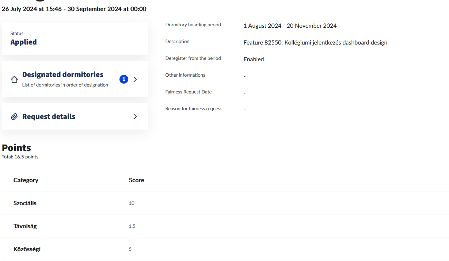This screenshot has width=449, height=261.
Task: Select the Szociális row in Points table
Action: [x=25, y=203]
